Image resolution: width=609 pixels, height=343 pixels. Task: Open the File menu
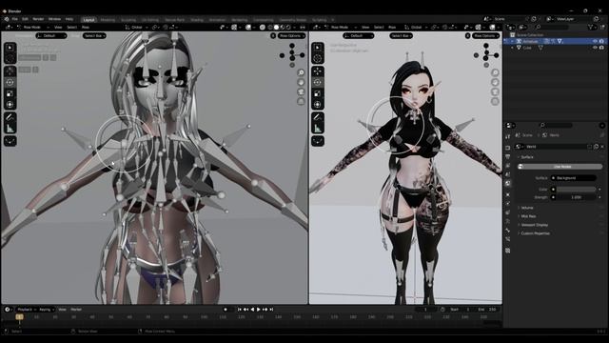point(15,19)
